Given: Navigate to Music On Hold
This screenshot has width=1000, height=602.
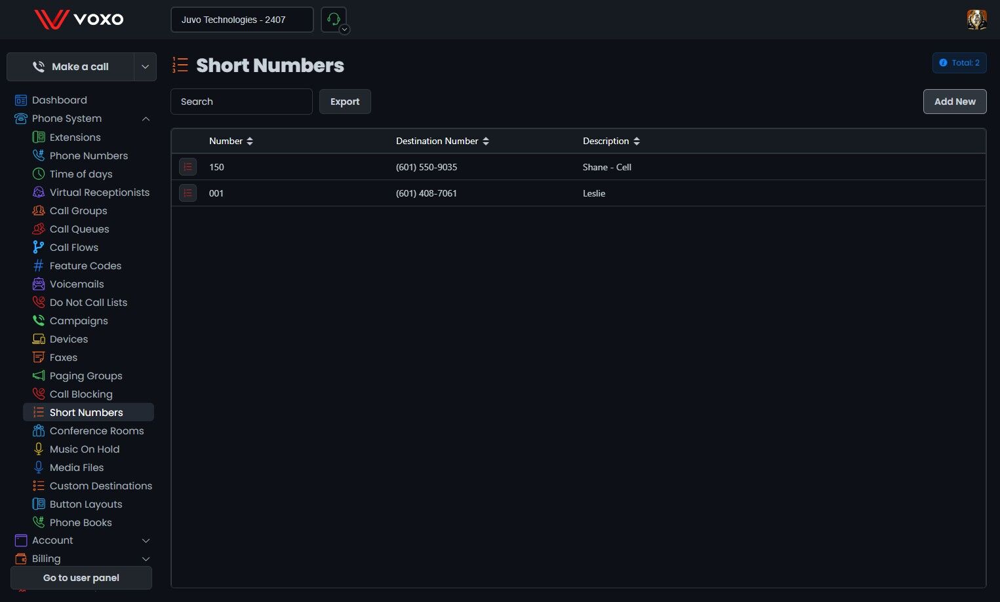Looking at the screenshot, I should 84,449.
